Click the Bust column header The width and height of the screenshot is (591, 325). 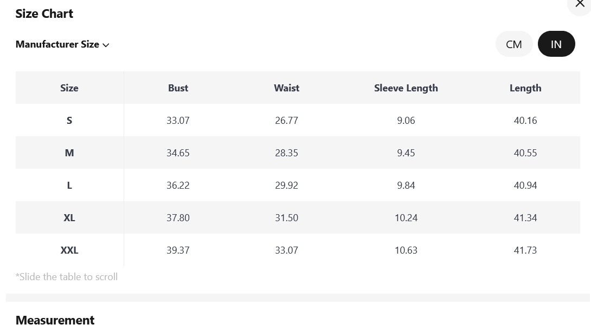point(178,88)
